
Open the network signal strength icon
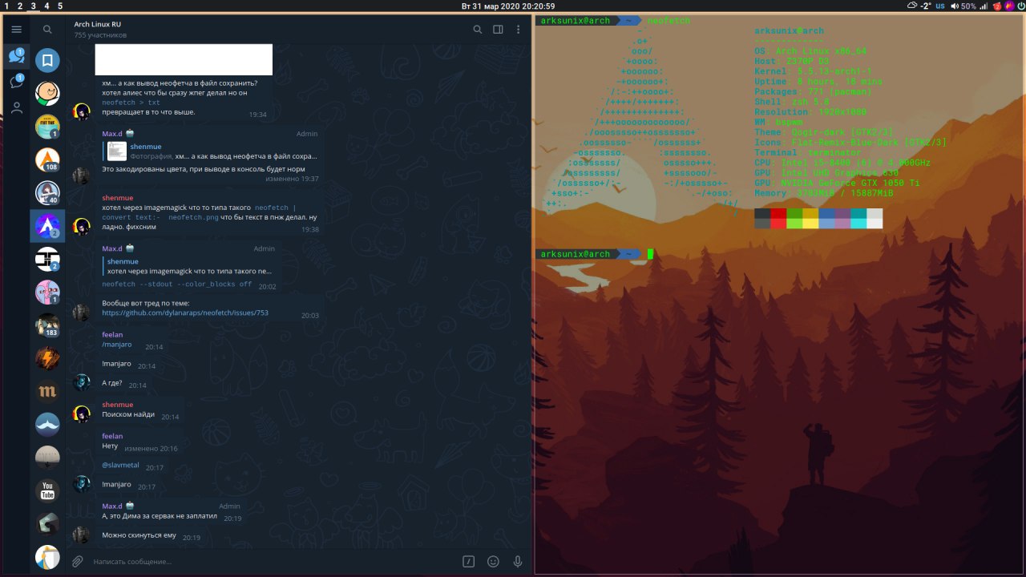pyautogui.click(x=984, y=6)
